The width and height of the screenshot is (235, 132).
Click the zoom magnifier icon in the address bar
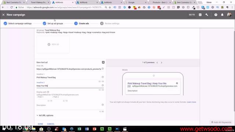(106, 7)
